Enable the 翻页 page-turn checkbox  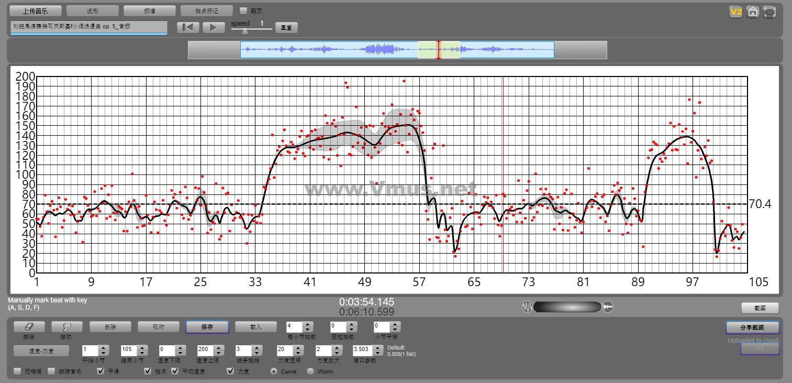point(243,10)
